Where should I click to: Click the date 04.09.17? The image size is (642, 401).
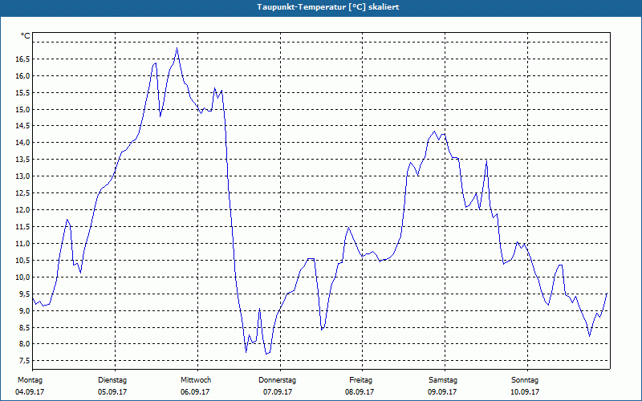coord(30,392)
